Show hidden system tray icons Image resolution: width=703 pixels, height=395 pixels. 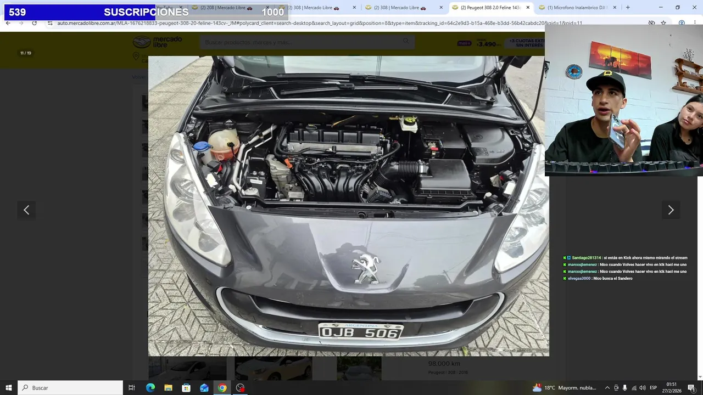pyautogui.click(x=607, y=388)
